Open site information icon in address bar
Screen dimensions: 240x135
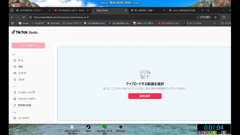pos(30,17)
